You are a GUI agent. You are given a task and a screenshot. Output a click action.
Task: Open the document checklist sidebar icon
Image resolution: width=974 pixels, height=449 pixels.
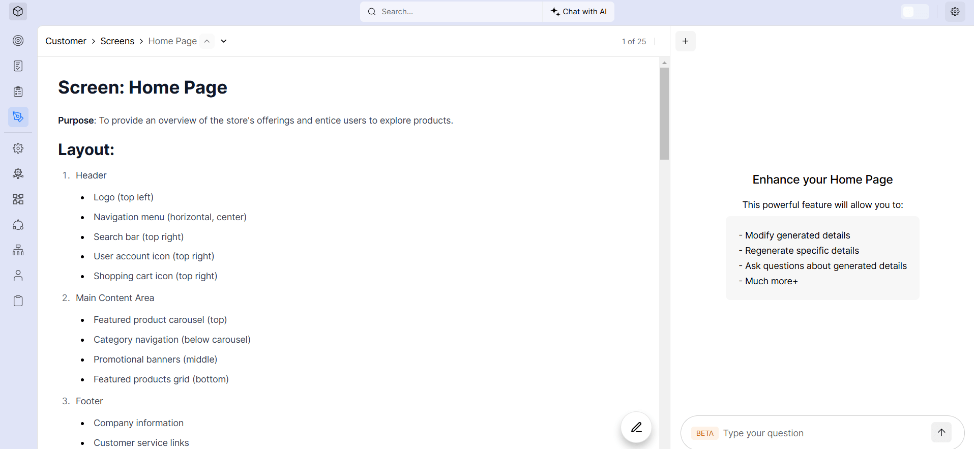18,66
